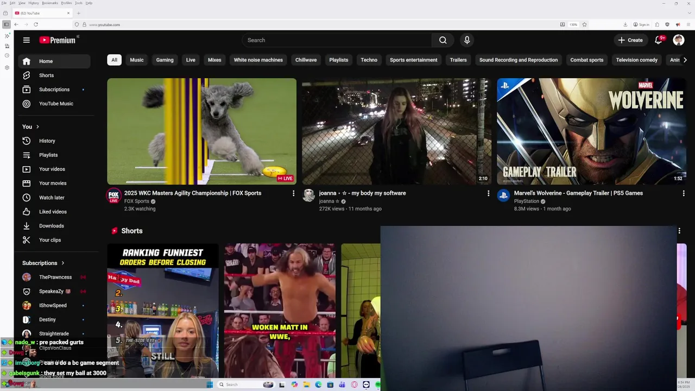Open ThePrawncess subscription channel
The image size is (695, 391).
tap(54, 277)
